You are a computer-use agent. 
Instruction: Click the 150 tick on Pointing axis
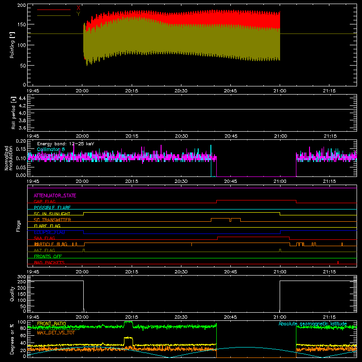22,24
